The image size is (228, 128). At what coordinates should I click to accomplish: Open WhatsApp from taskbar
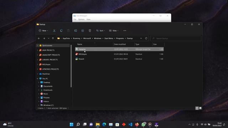(x=144, y=124)
